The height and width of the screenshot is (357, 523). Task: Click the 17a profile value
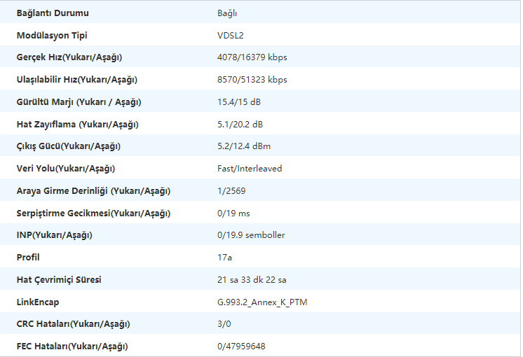pos(224,257)
